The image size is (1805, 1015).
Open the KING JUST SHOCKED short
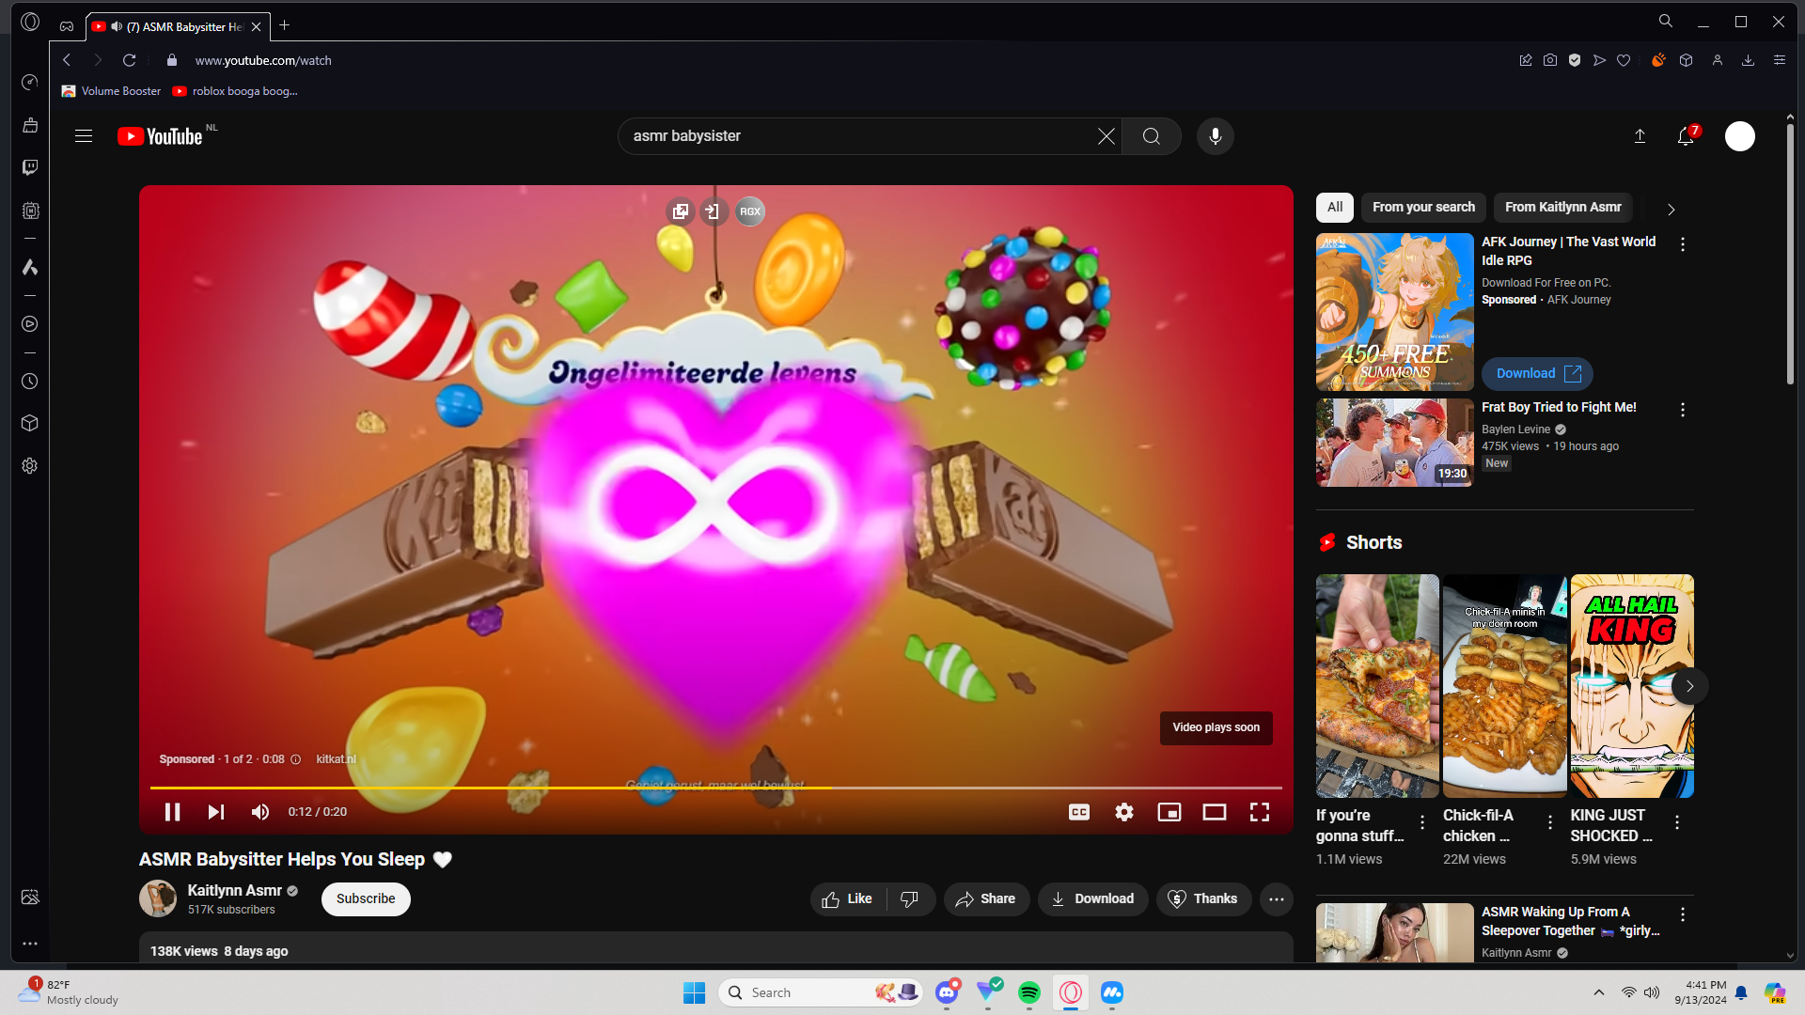pos(1632,686)
